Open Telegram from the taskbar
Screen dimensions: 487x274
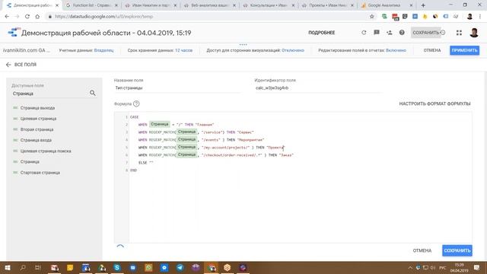[180, 267]
